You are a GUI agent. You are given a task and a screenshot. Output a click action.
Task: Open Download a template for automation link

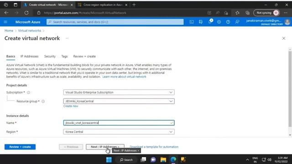(x=154, y=147)
